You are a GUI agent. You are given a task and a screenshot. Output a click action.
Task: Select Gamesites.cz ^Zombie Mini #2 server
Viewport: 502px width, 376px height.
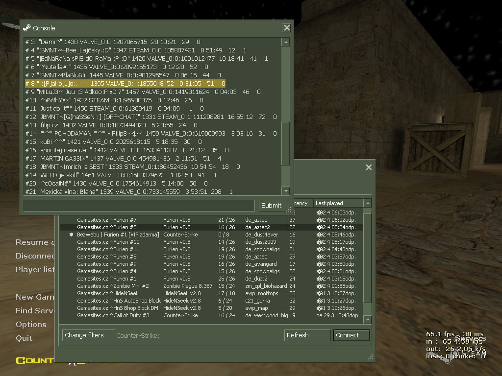point(211,286)
